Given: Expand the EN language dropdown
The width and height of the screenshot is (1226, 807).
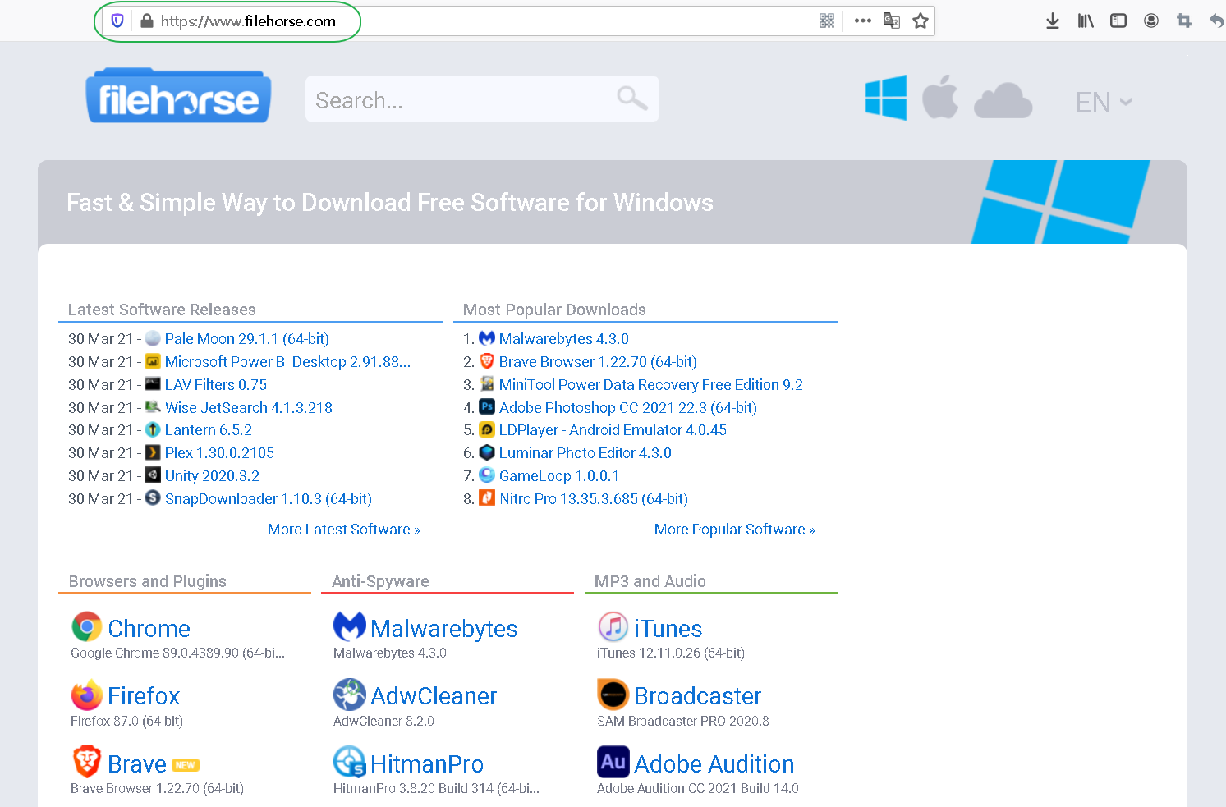Looking at the screenshot, I should pyautogui.click(x=1104, y=102).
